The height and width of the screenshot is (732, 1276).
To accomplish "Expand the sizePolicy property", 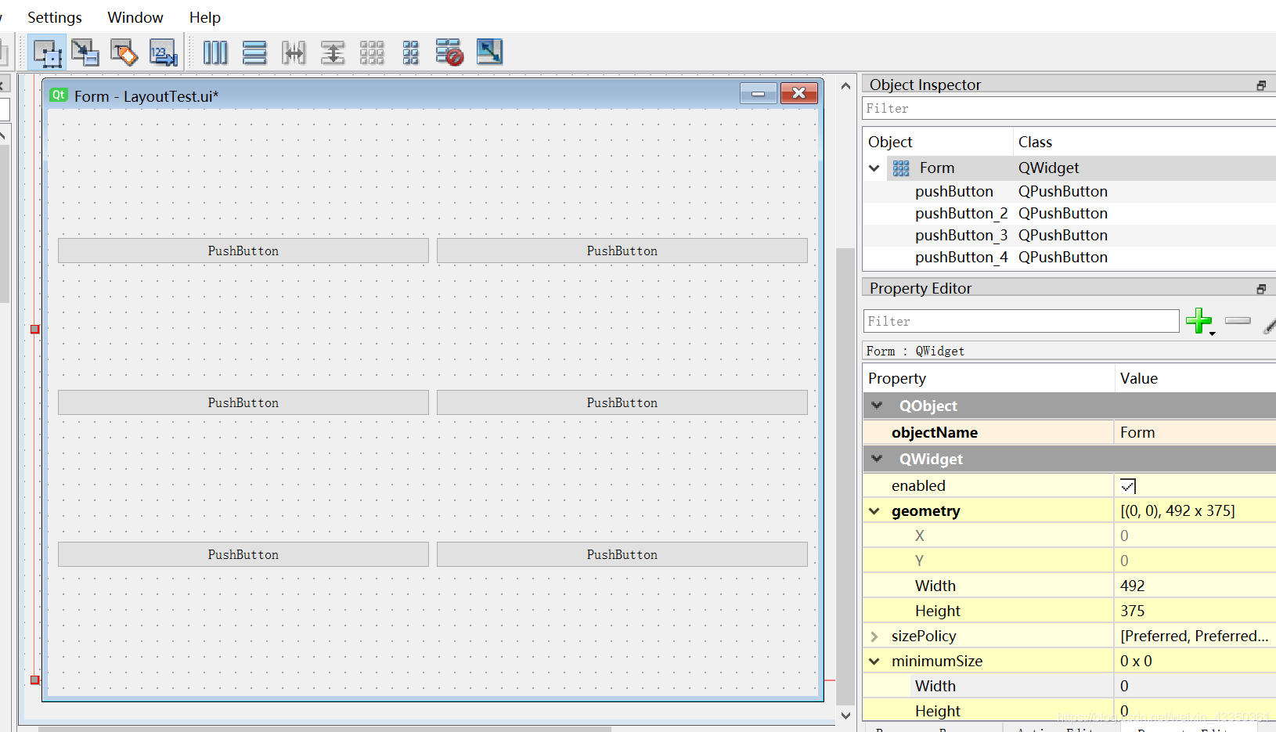I will [874, 636].
